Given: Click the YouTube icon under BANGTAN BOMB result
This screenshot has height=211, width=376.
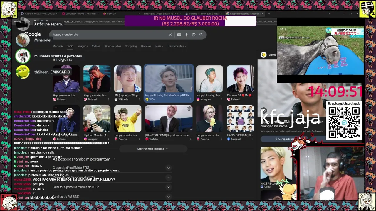Looking at the screenshot, I should point(147,139).
